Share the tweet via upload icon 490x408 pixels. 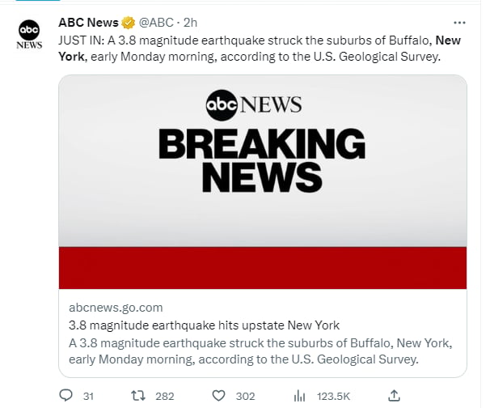(394, 396)
